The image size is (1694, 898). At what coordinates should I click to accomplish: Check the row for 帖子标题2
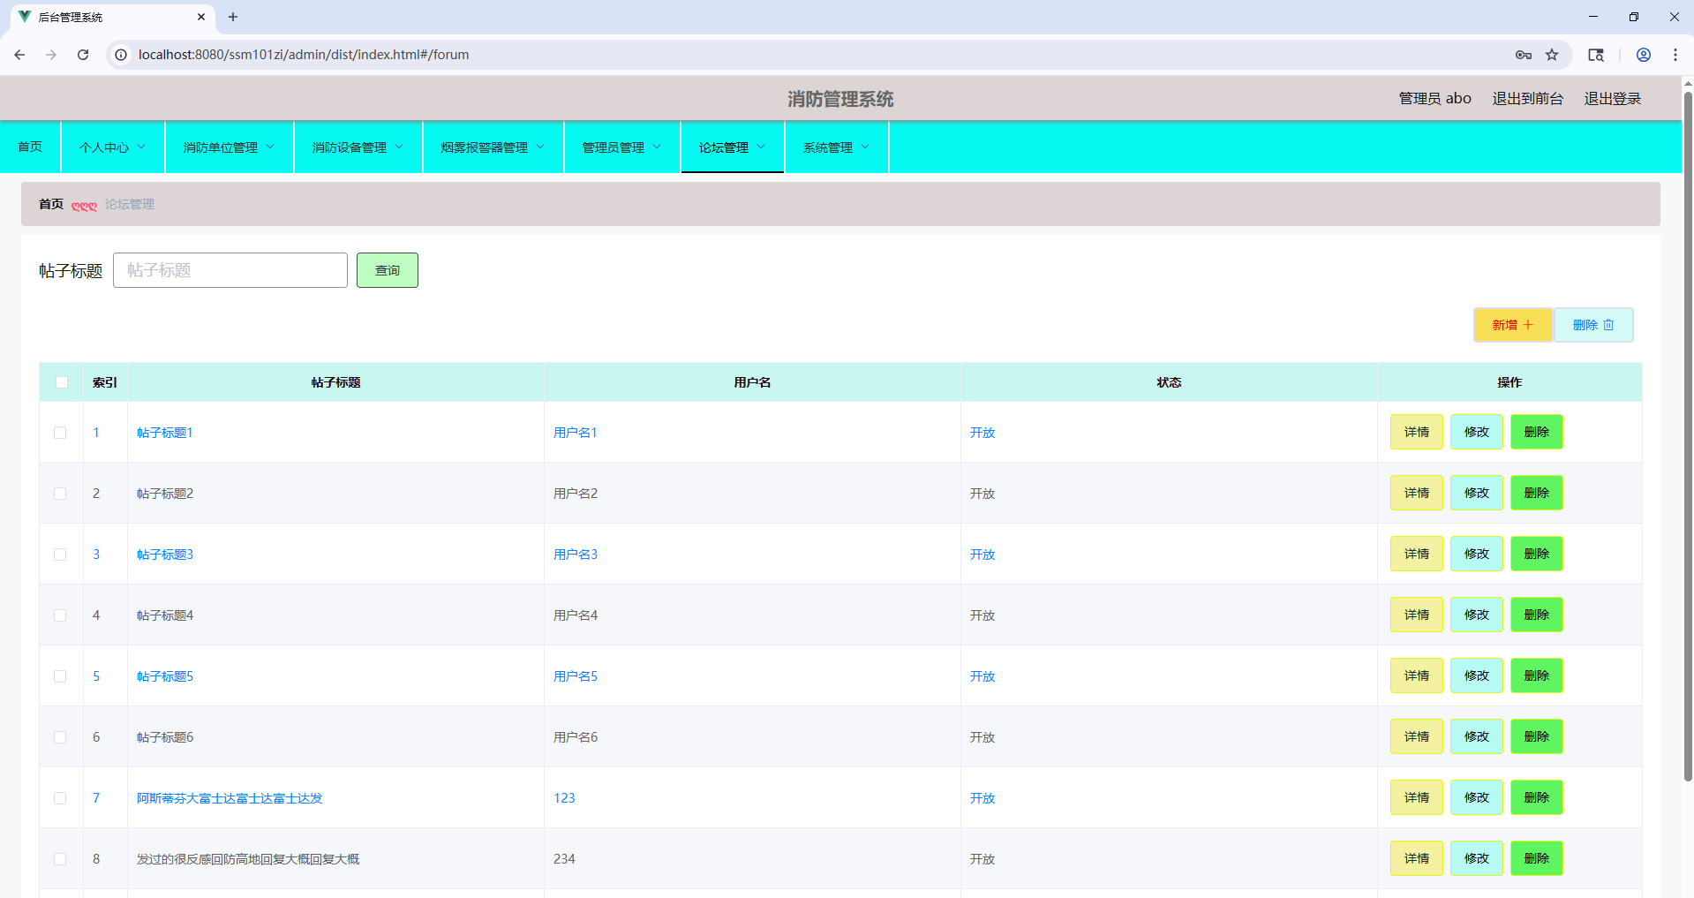pyautogui.click(x=60, y=494)
